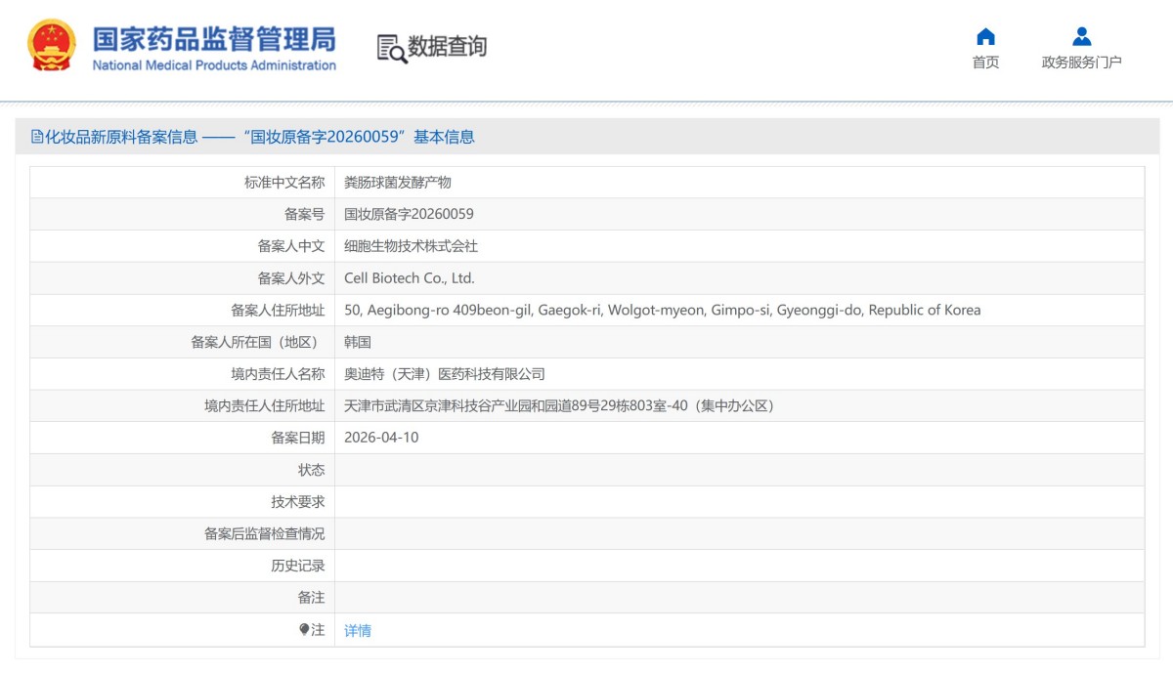The height and width of the screenshot is (673, 1173).
Task: Click the lightbulb icon next to 注
Action: coord(306,630)
